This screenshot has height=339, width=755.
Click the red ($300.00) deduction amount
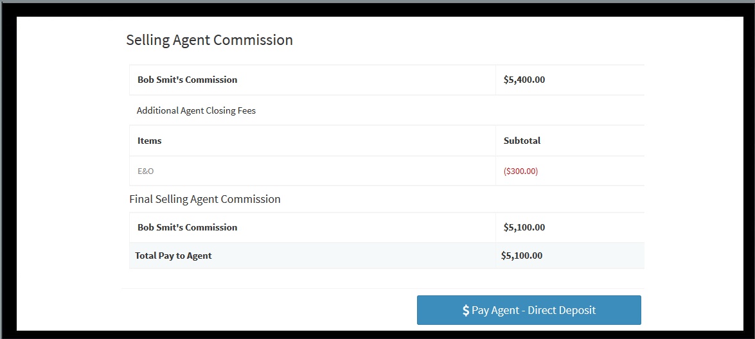[520, 171]
